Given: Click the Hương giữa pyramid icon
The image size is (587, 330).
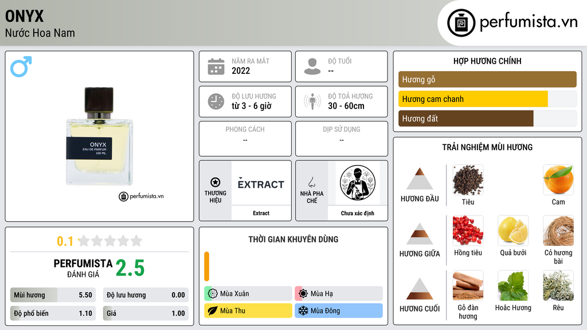Looking at the screenshot, I should point(420,234).
